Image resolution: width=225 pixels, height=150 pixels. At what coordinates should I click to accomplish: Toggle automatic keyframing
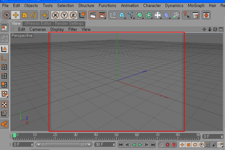coord(167,145)
